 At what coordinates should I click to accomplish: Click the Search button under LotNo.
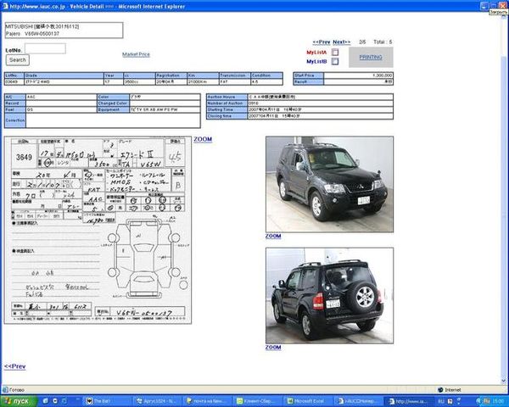click(x=18, y=60)
